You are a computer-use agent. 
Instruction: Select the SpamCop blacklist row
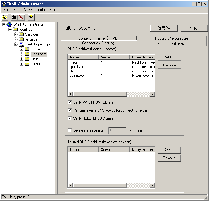click(111, 75)
